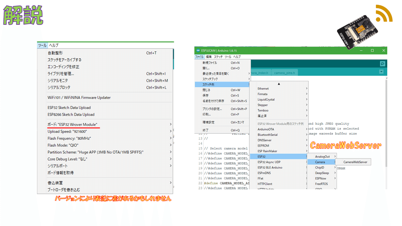Open the ヘルプ menu beside ツール on left
The height and width of the screenshot is (226, 402).
[x=54, y=45]
